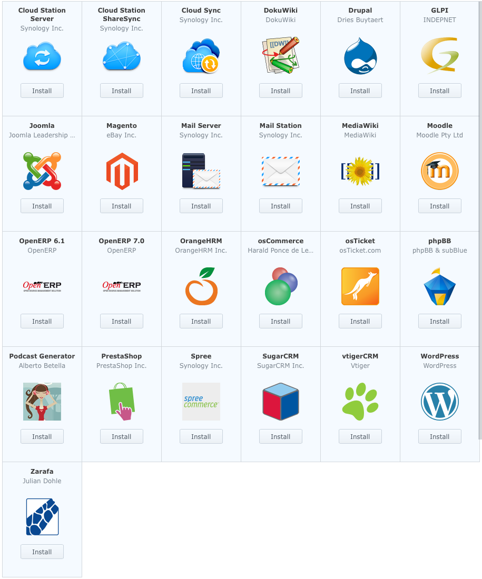Install Mail Server
This screenshot has width=482, height=579.
click(x=201, y=206)
